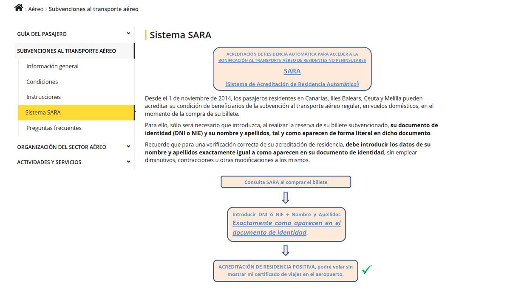This screenshot has width=510, height=291.
Task: Click paragraph starting Desde el 1 de noviembre
Action: (x=289, y=106)
